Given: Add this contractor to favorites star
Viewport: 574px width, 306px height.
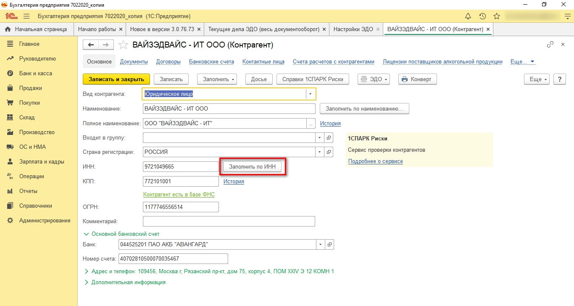Looking at the screenshot, I should 123,45.
